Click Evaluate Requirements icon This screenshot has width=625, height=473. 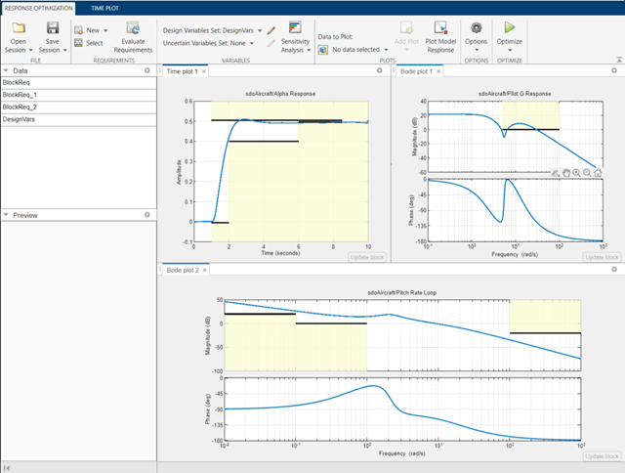pos(132,29)
